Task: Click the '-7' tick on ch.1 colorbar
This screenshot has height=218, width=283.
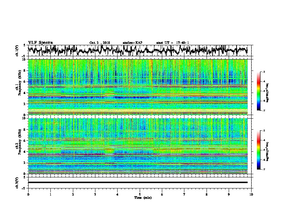Action: [263, 110]
